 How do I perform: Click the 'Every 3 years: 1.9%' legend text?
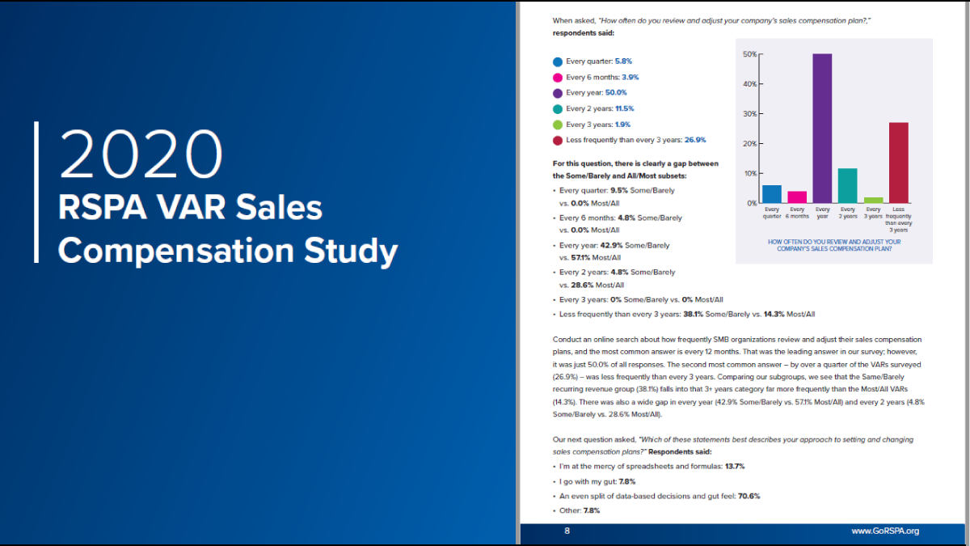[598, 125]
